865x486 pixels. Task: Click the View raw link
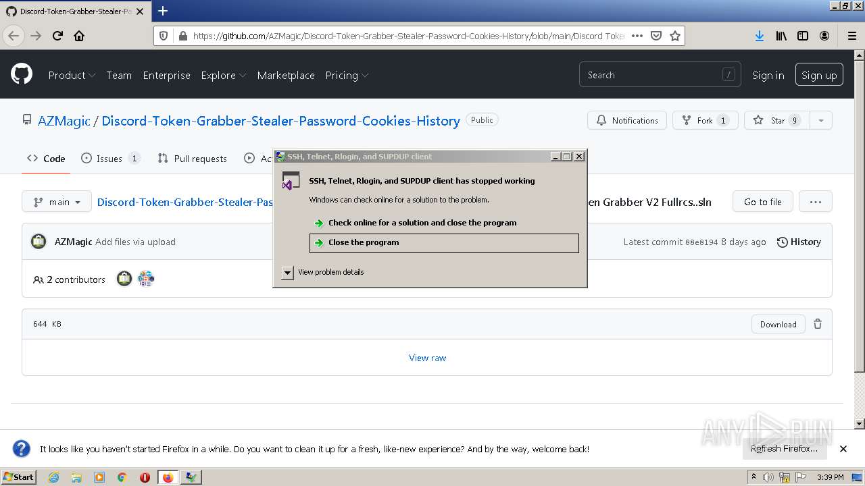click(x=427, y=358)
